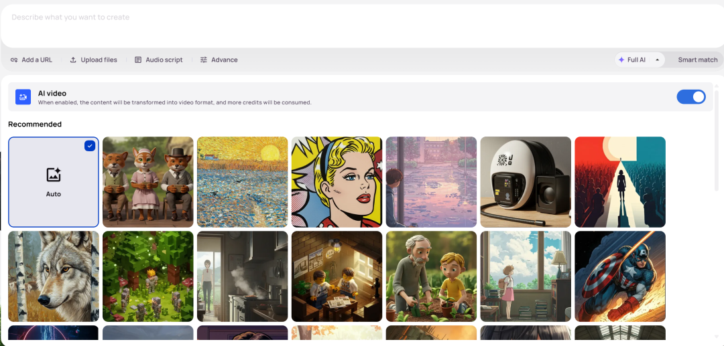
Task: Click the AI video title text
Action: coord(52,94)
